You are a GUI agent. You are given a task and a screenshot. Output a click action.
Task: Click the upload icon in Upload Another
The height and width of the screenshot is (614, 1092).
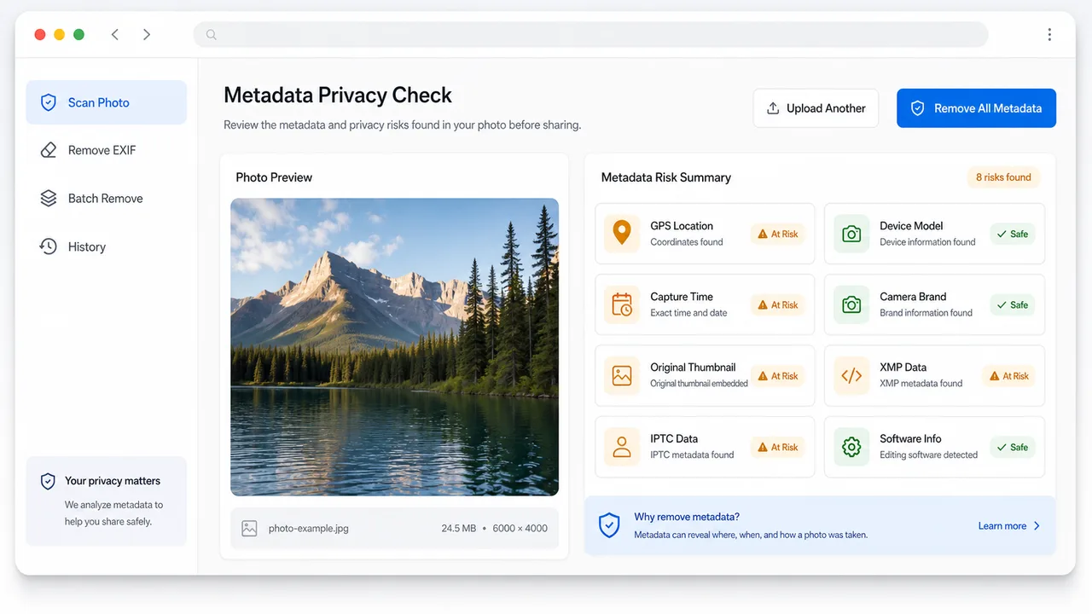click(773, 108)
